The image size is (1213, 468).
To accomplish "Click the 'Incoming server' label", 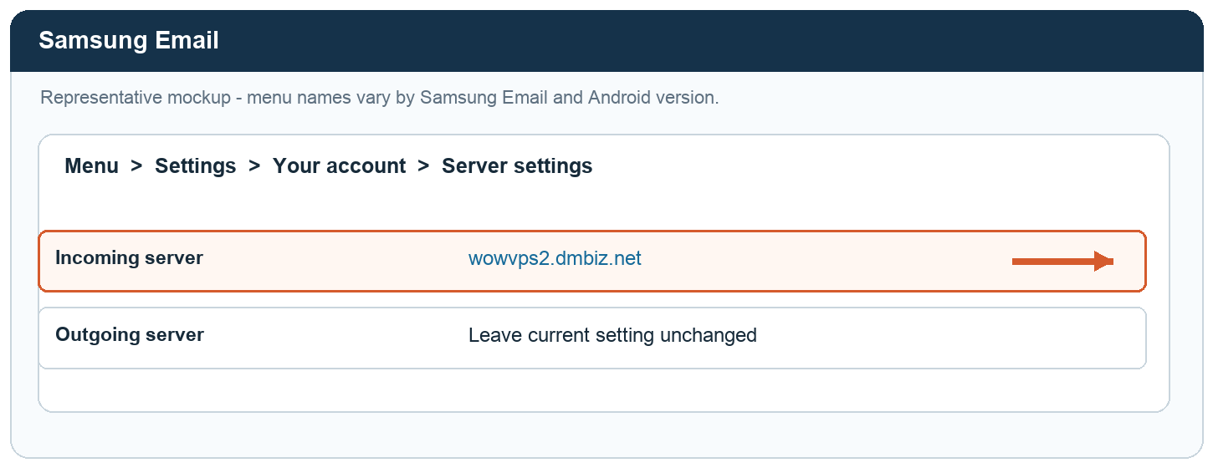I will pyautogui.click(x=129, y=258).
